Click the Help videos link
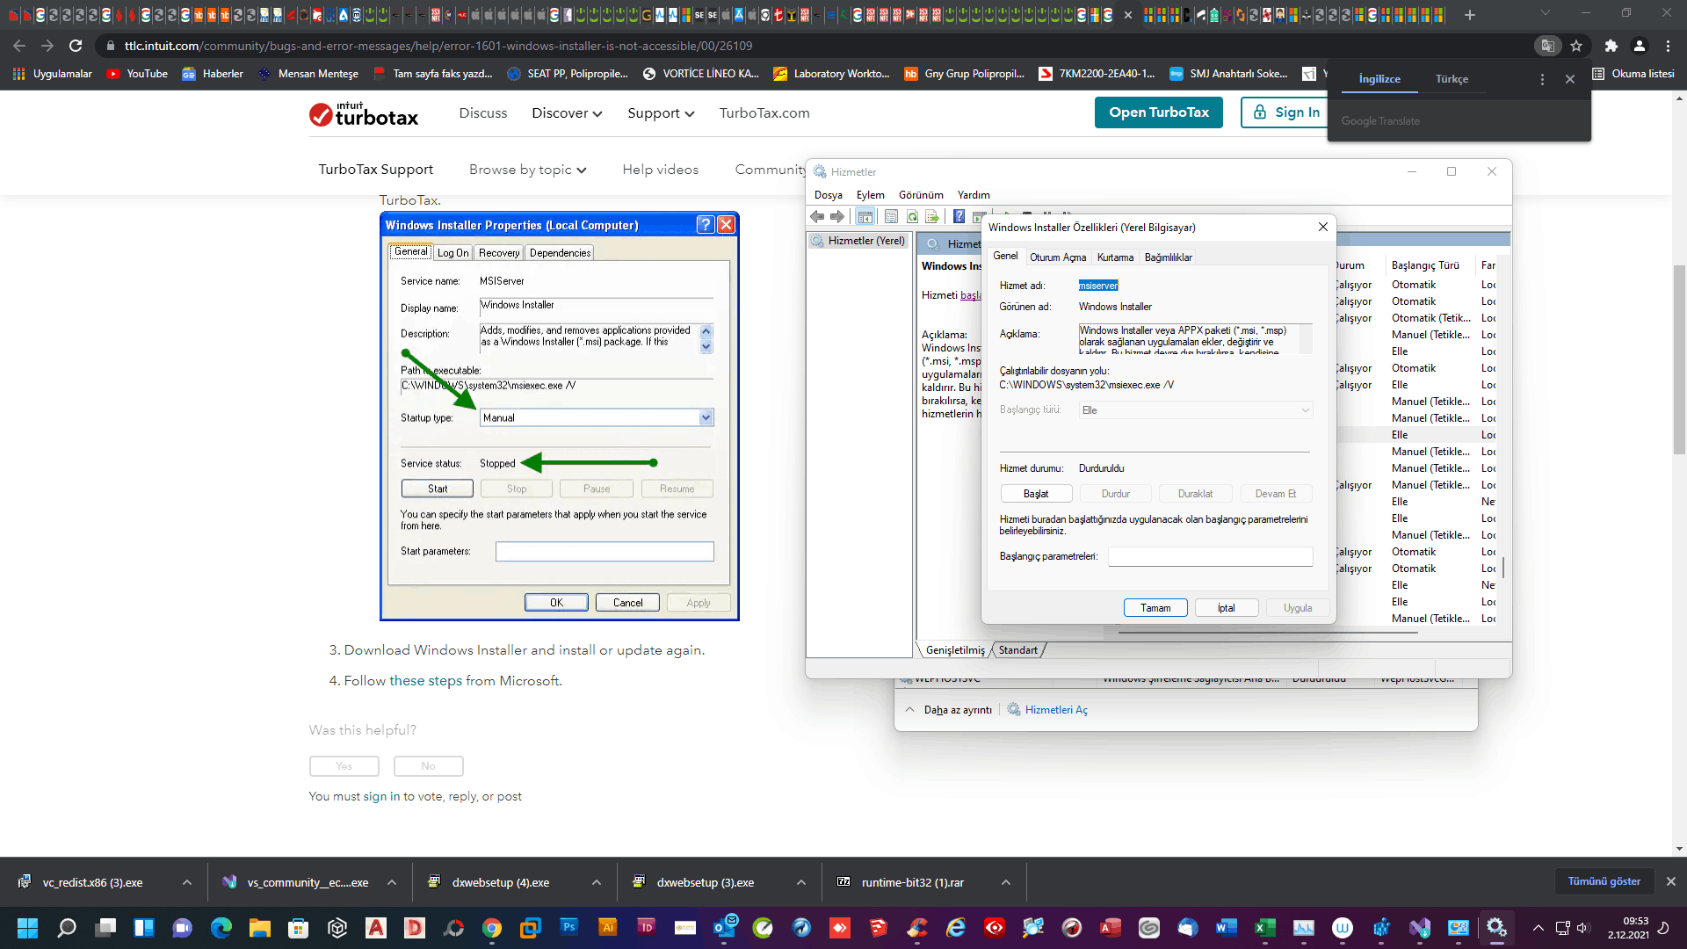Screen dimensions: 1687x949 pos(661,170)
